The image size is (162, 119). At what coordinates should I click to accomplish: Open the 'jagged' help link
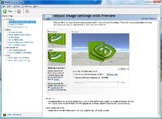(56, 79)
